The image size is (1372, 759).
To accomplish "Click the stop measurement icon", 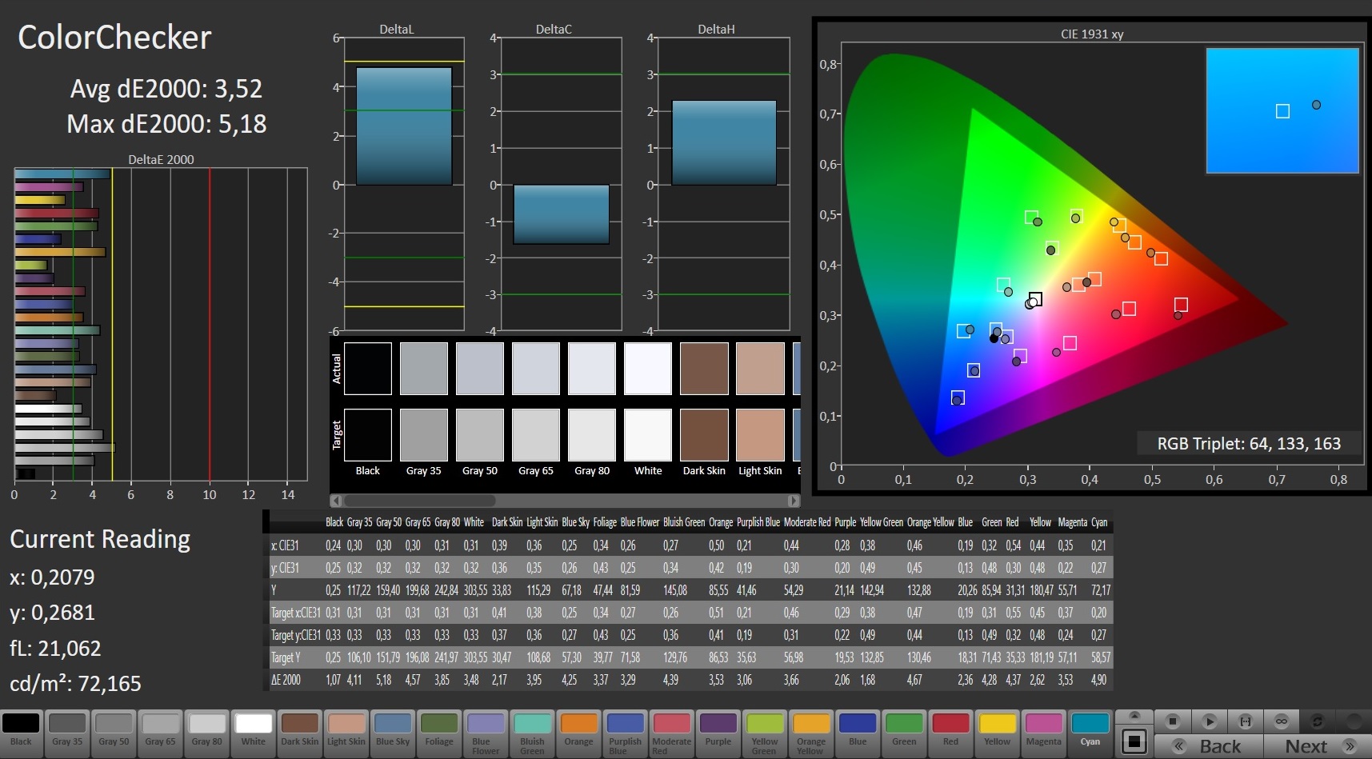I will point(1172,721).
